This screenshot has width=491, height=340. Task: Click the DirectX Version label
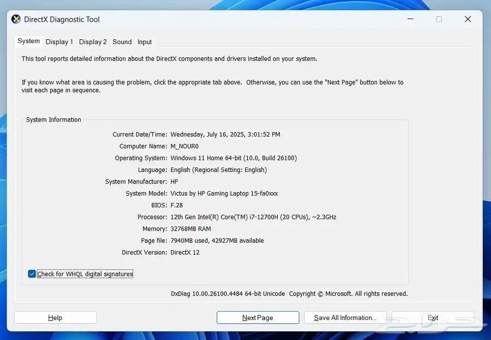click(145, 252)
